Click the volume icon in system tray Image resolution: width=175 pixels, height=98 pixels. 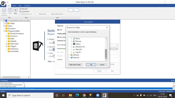[151, 95]
